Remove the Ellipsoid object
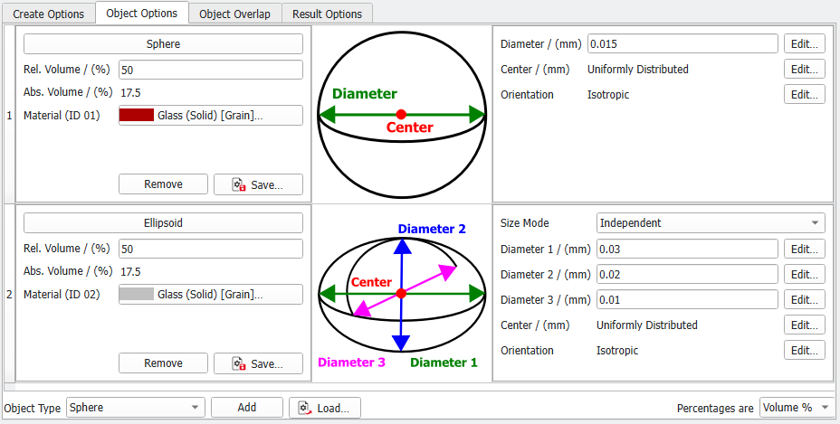Image resolution: width=840 pixels, height=424 pixels. coord(164,363)
